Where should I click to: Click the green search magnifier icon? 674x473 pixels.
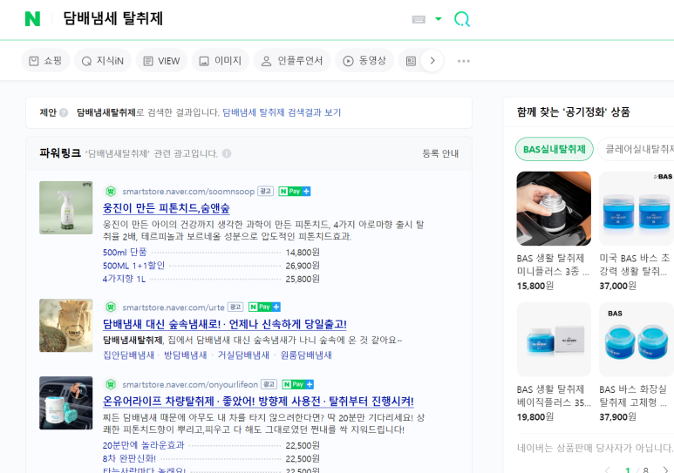[461, 19]
